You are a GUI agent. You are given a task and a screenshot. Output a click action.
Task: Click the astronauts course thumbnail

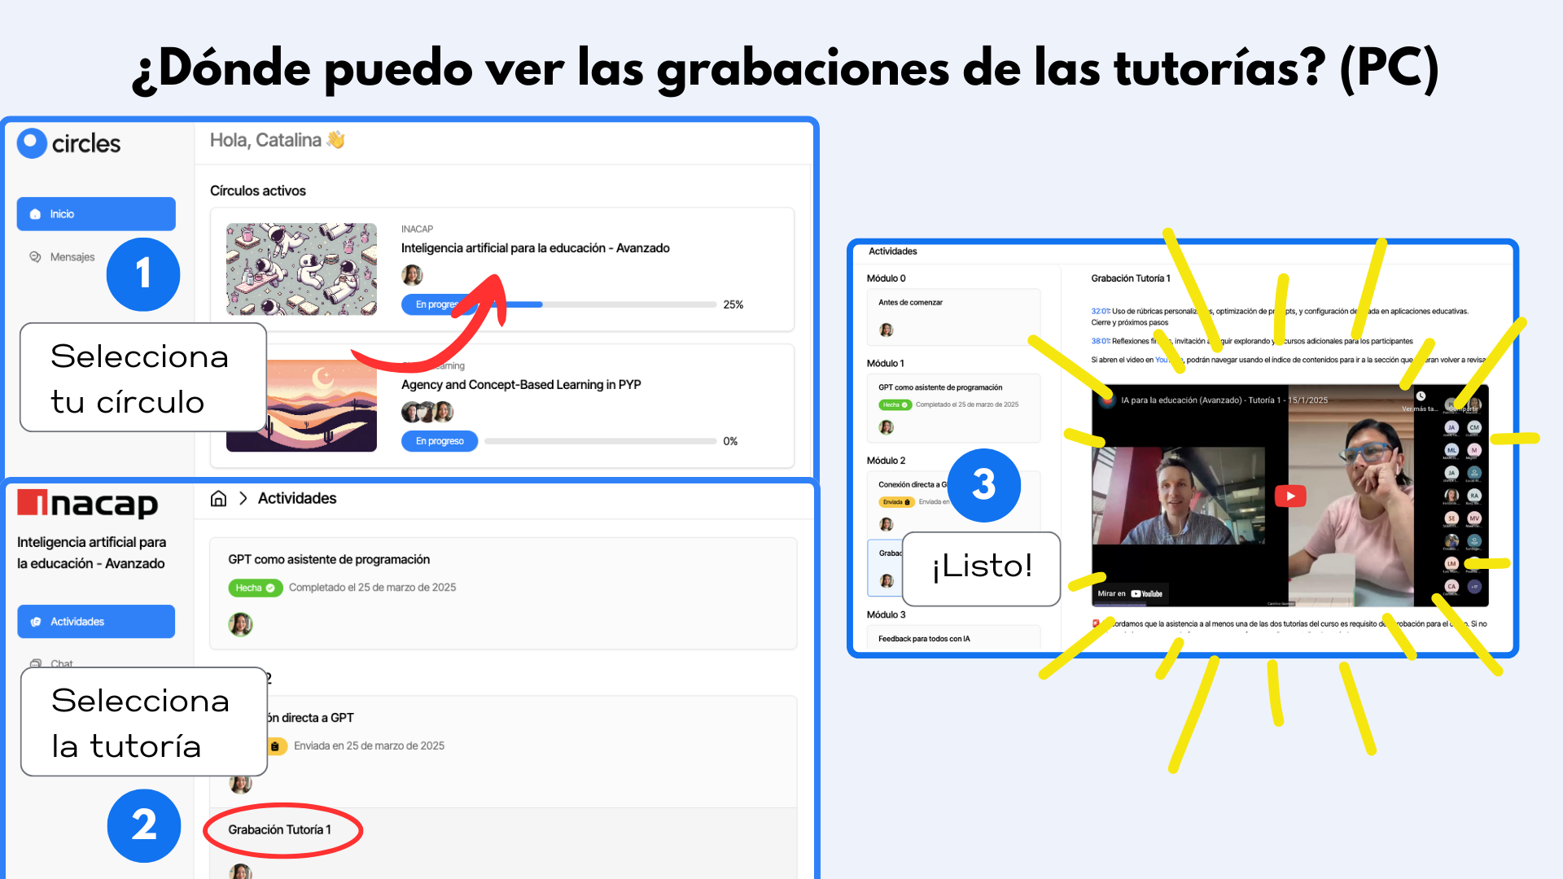pyautogui.click(x=301, y=269)
